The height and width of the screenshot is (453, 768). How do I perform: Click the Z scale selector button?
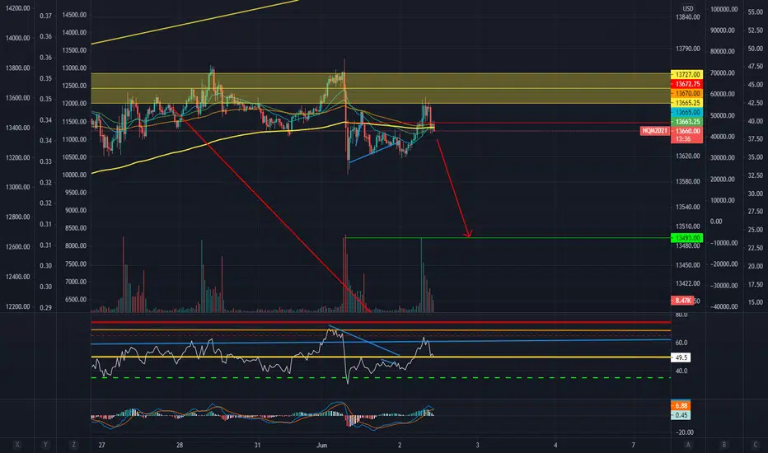pyautogui.click(x=73, y=445)
